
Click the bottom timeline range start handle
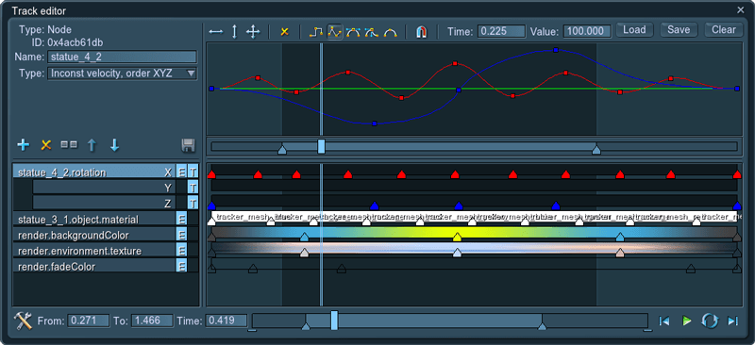click(x=305, y=326)
